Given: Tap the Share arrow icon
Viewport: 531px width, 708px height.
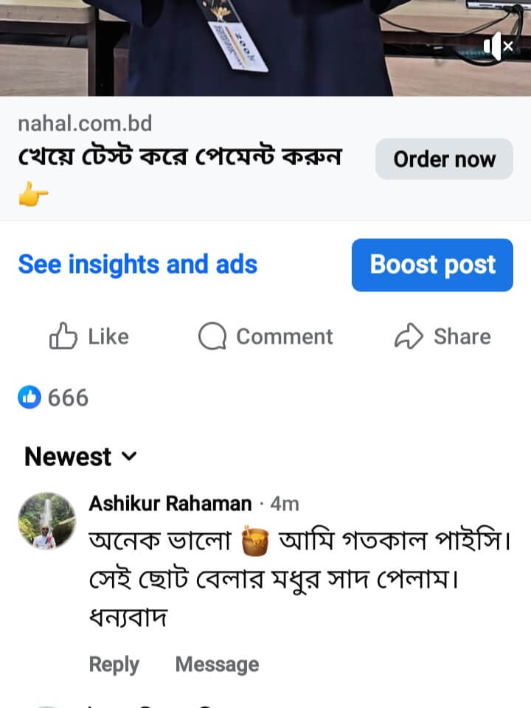Looking at the screenshot, I should (409, 337).
